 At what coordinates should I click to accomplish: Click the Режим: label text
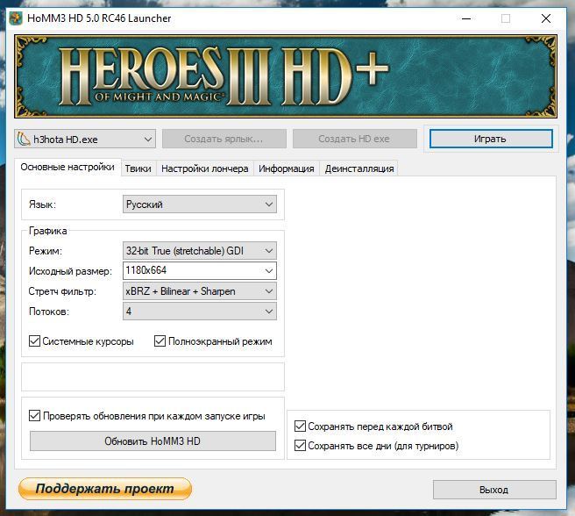(46, 251)
